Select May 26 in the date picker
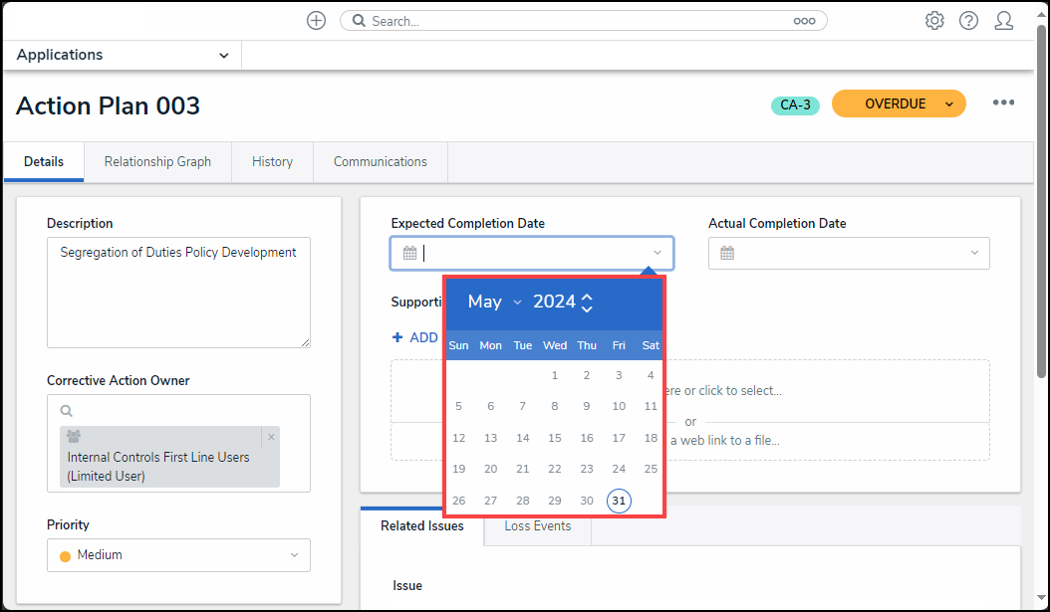This screenshot has height=612, width=1050. pos(458,501)
